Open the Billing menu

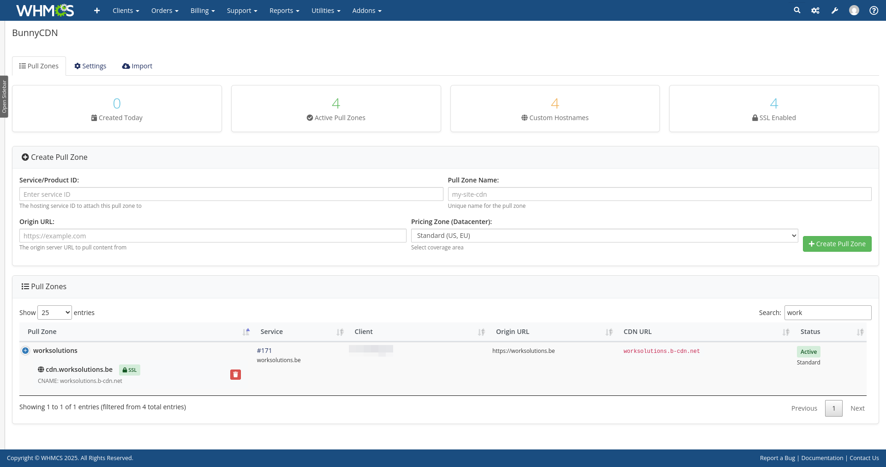pyautogui.click(x=202, y=11)
